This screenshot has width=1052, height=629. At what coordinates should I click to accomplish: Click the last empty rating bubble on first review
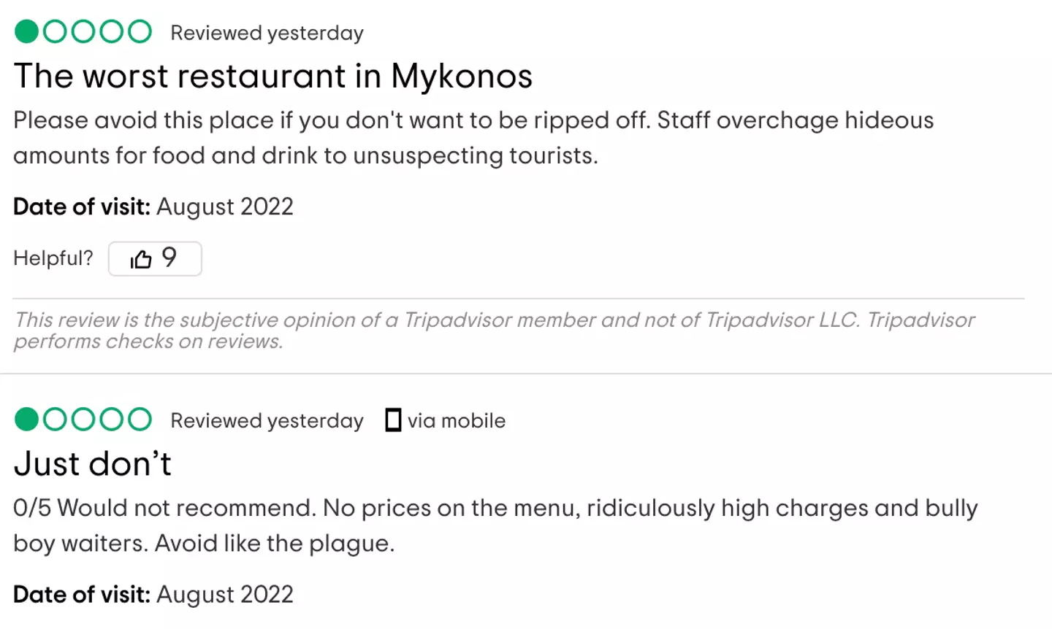(139, 31)
